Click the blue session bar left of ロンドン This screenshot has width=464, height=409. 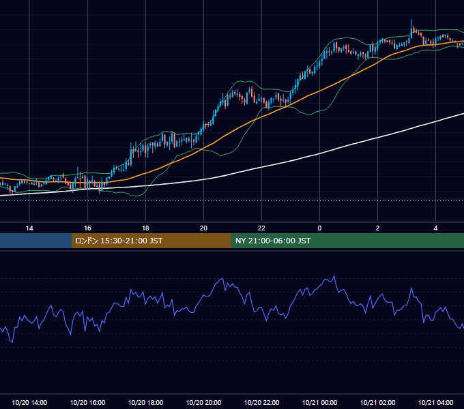35,241
